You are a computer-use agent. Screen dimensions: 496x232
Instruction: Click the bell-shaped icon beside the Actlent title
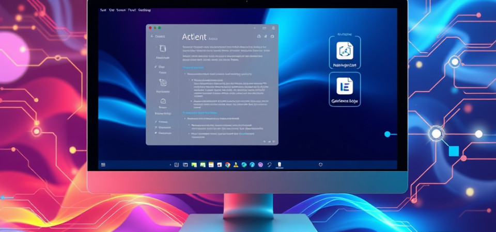[x=259, y=36]
